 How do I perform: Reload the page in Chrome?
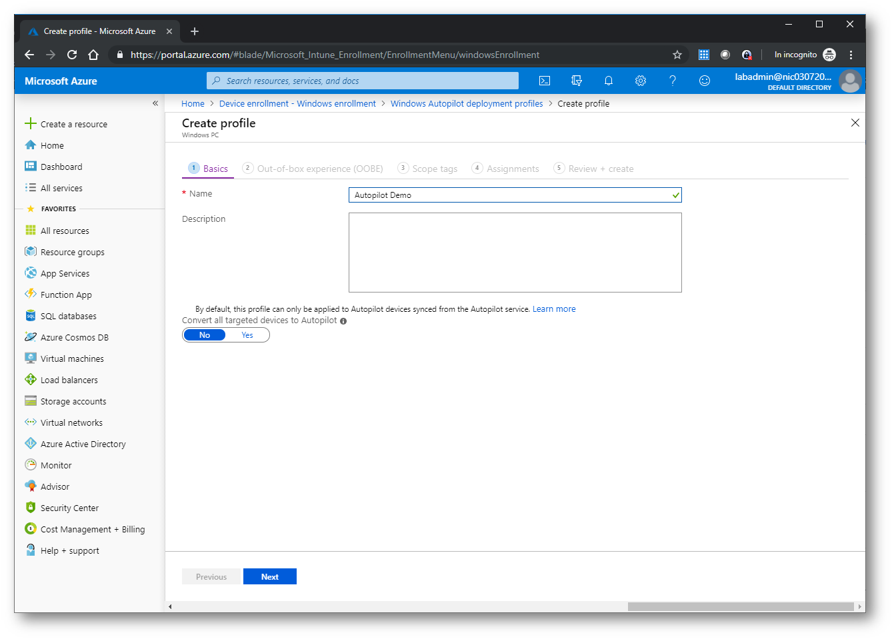[72, 55]
